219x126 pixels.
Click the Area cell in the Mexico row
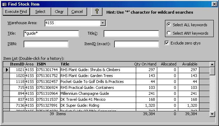pos(31,100)
